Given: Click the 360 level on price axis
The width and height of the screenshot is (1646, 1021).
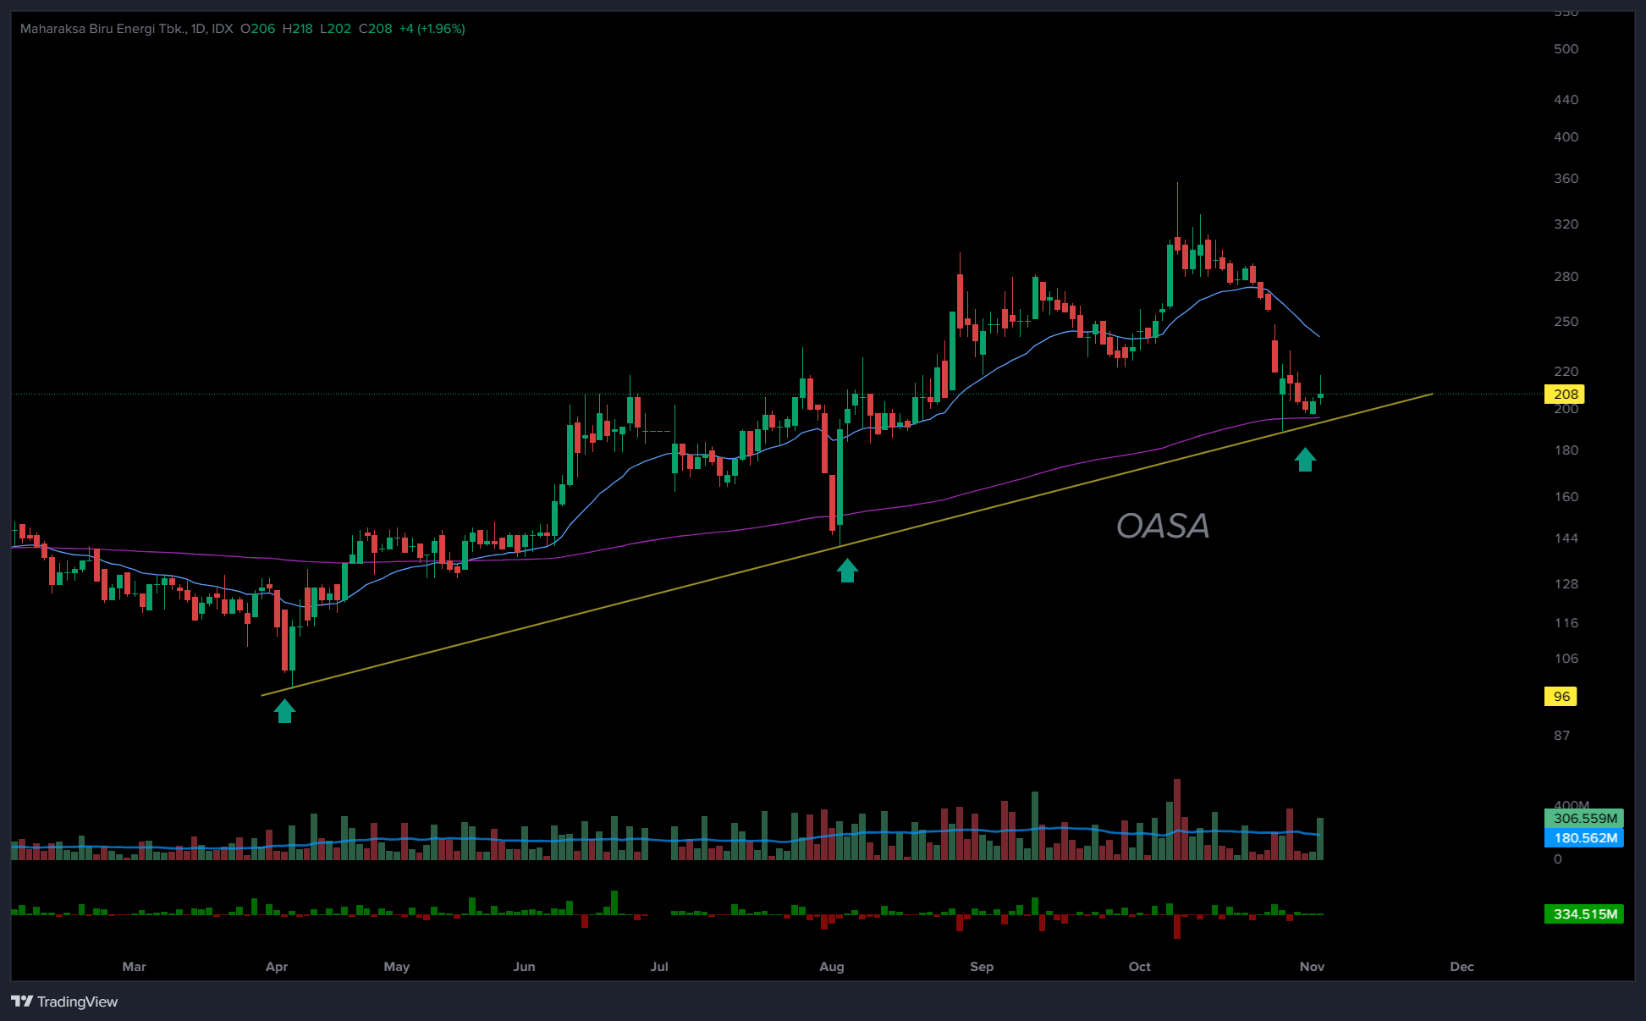Looking at the screenshot, I should point(1566,179).
